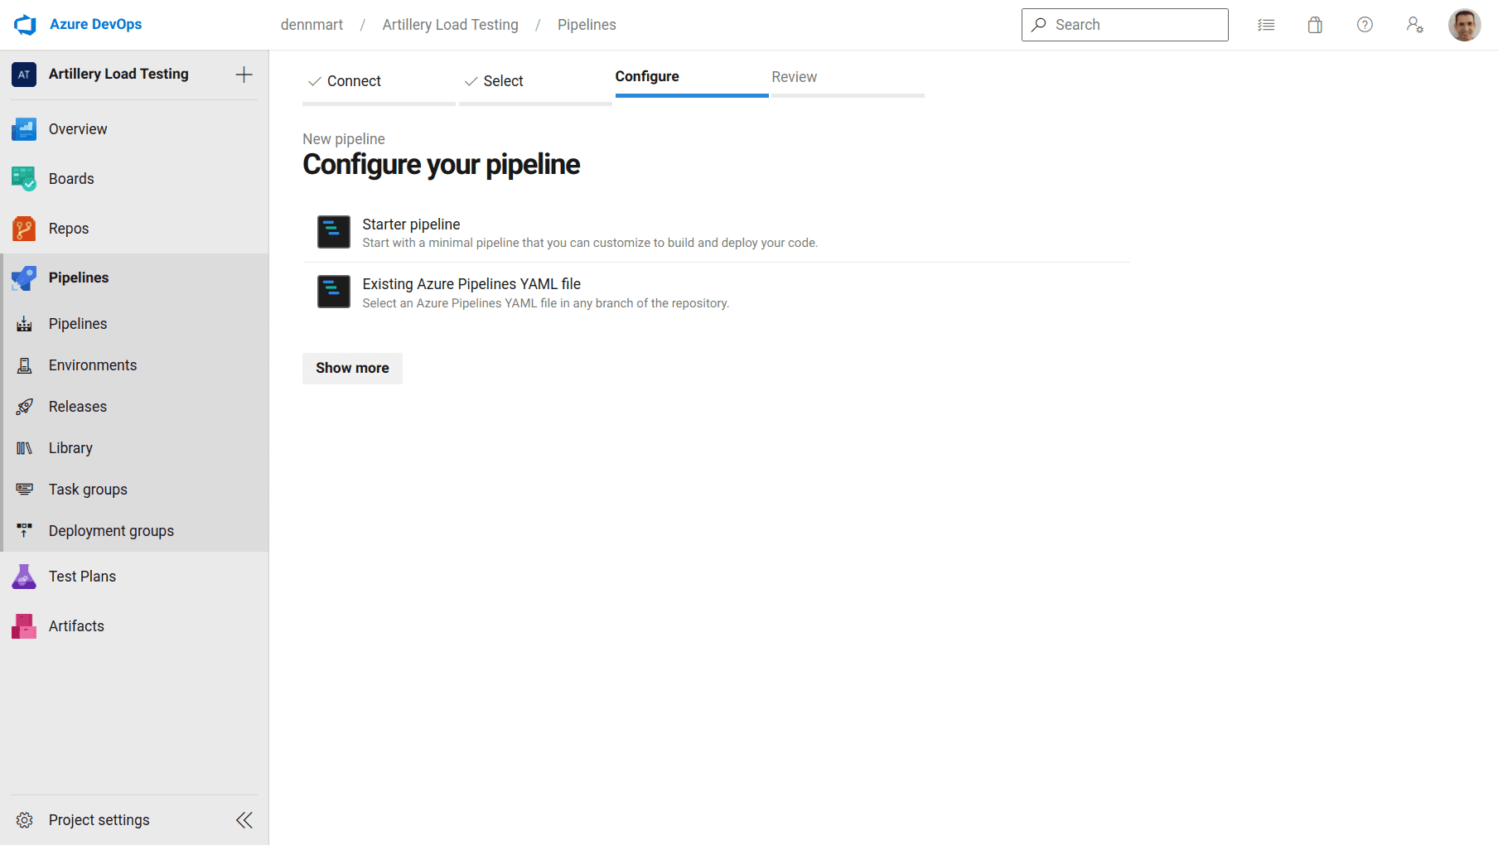Viewport: 1498px width, 845px height.
Task: Select the Environments icon
Action: click(24, 365)
